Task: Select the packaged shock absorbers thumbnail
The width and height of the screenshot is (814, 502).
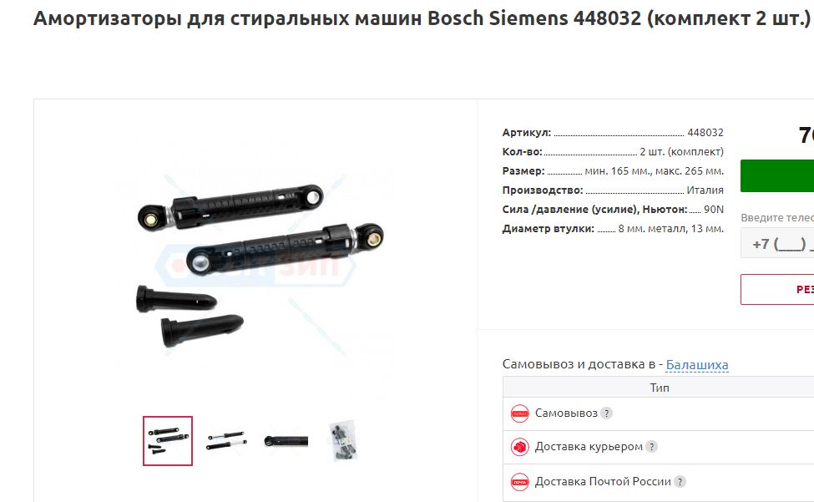Action: (x=343, y=441)
